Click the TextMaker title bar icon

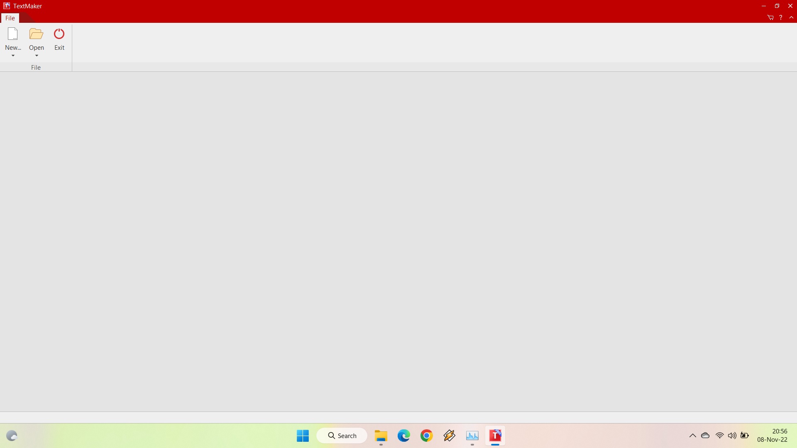point(7,6)
